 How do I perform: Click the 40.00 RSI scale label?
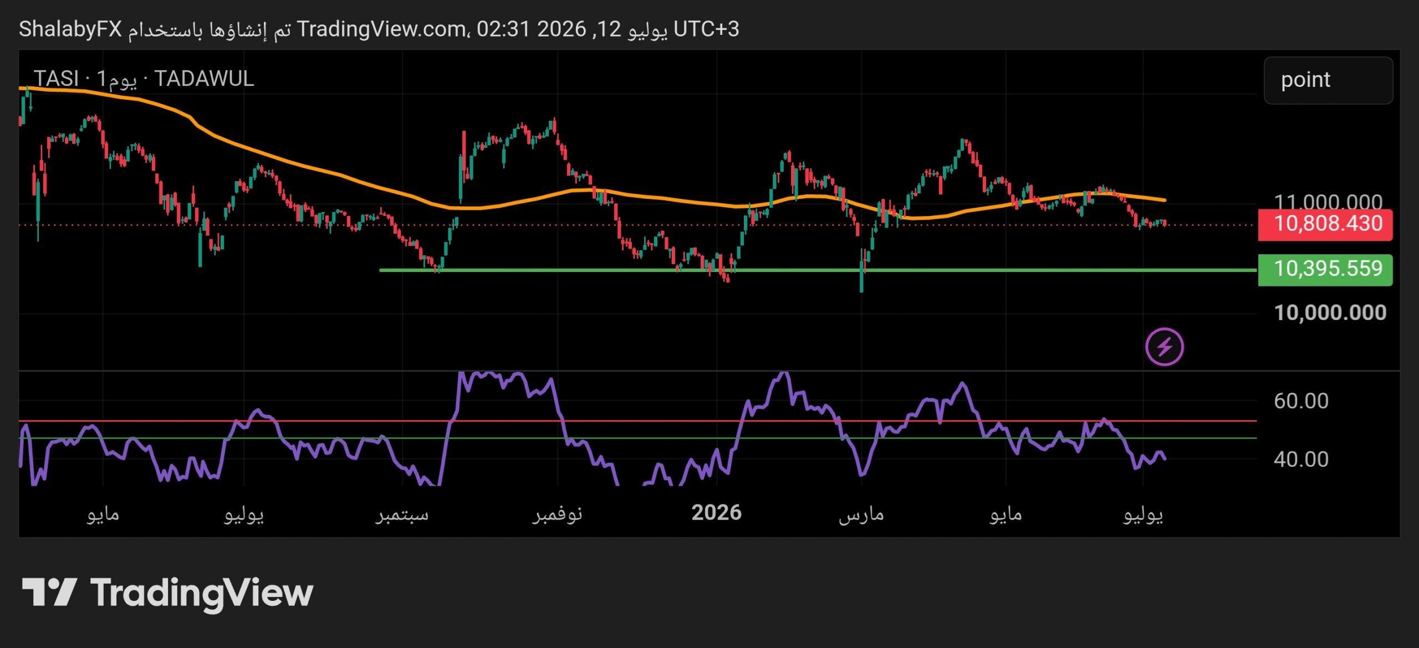1300,459
